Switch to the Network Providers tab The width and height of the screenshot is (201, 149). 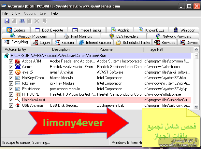(173, 36)
